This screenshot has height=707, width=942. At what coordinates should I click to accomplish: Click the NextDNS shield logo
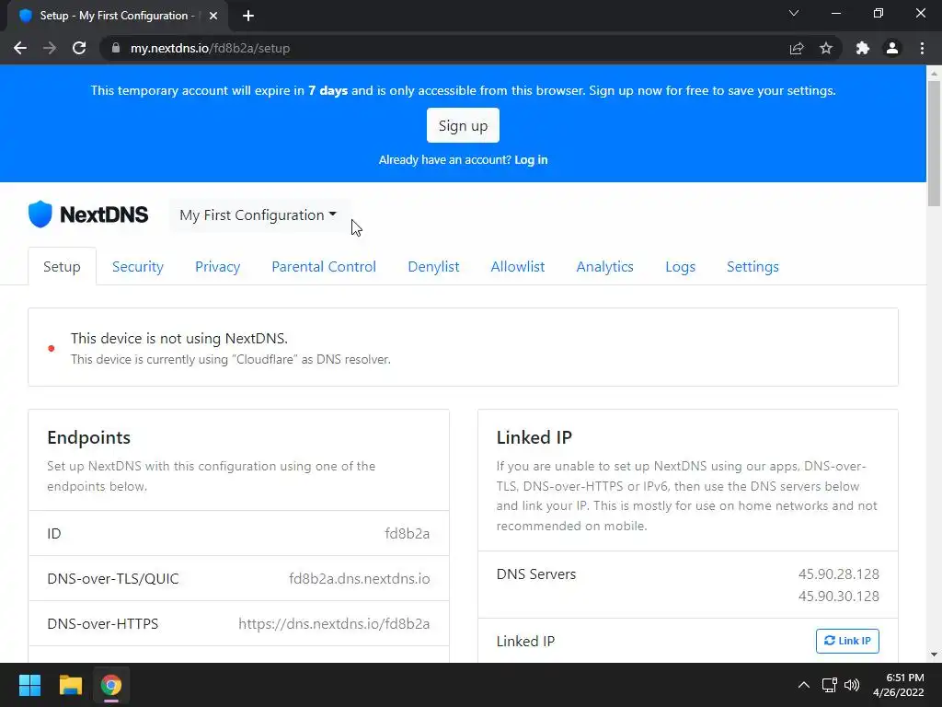pos(40,214)
